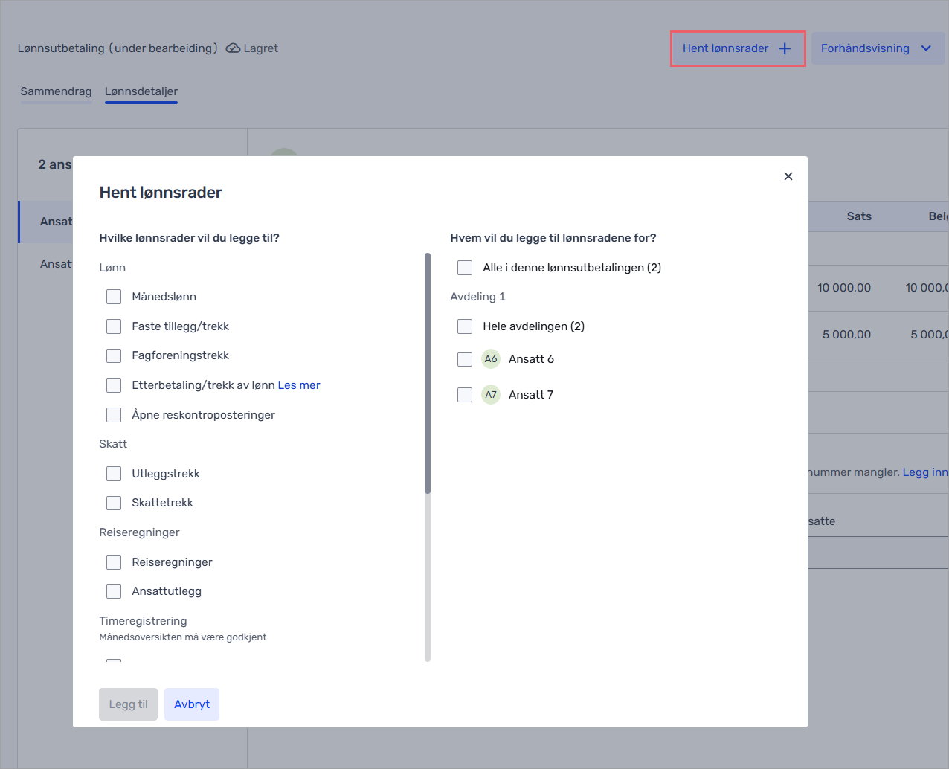
Task: Select Alle i denne lønnsutbetalingen checkbox
Action: pyautogui.click(x=465, y=268)
